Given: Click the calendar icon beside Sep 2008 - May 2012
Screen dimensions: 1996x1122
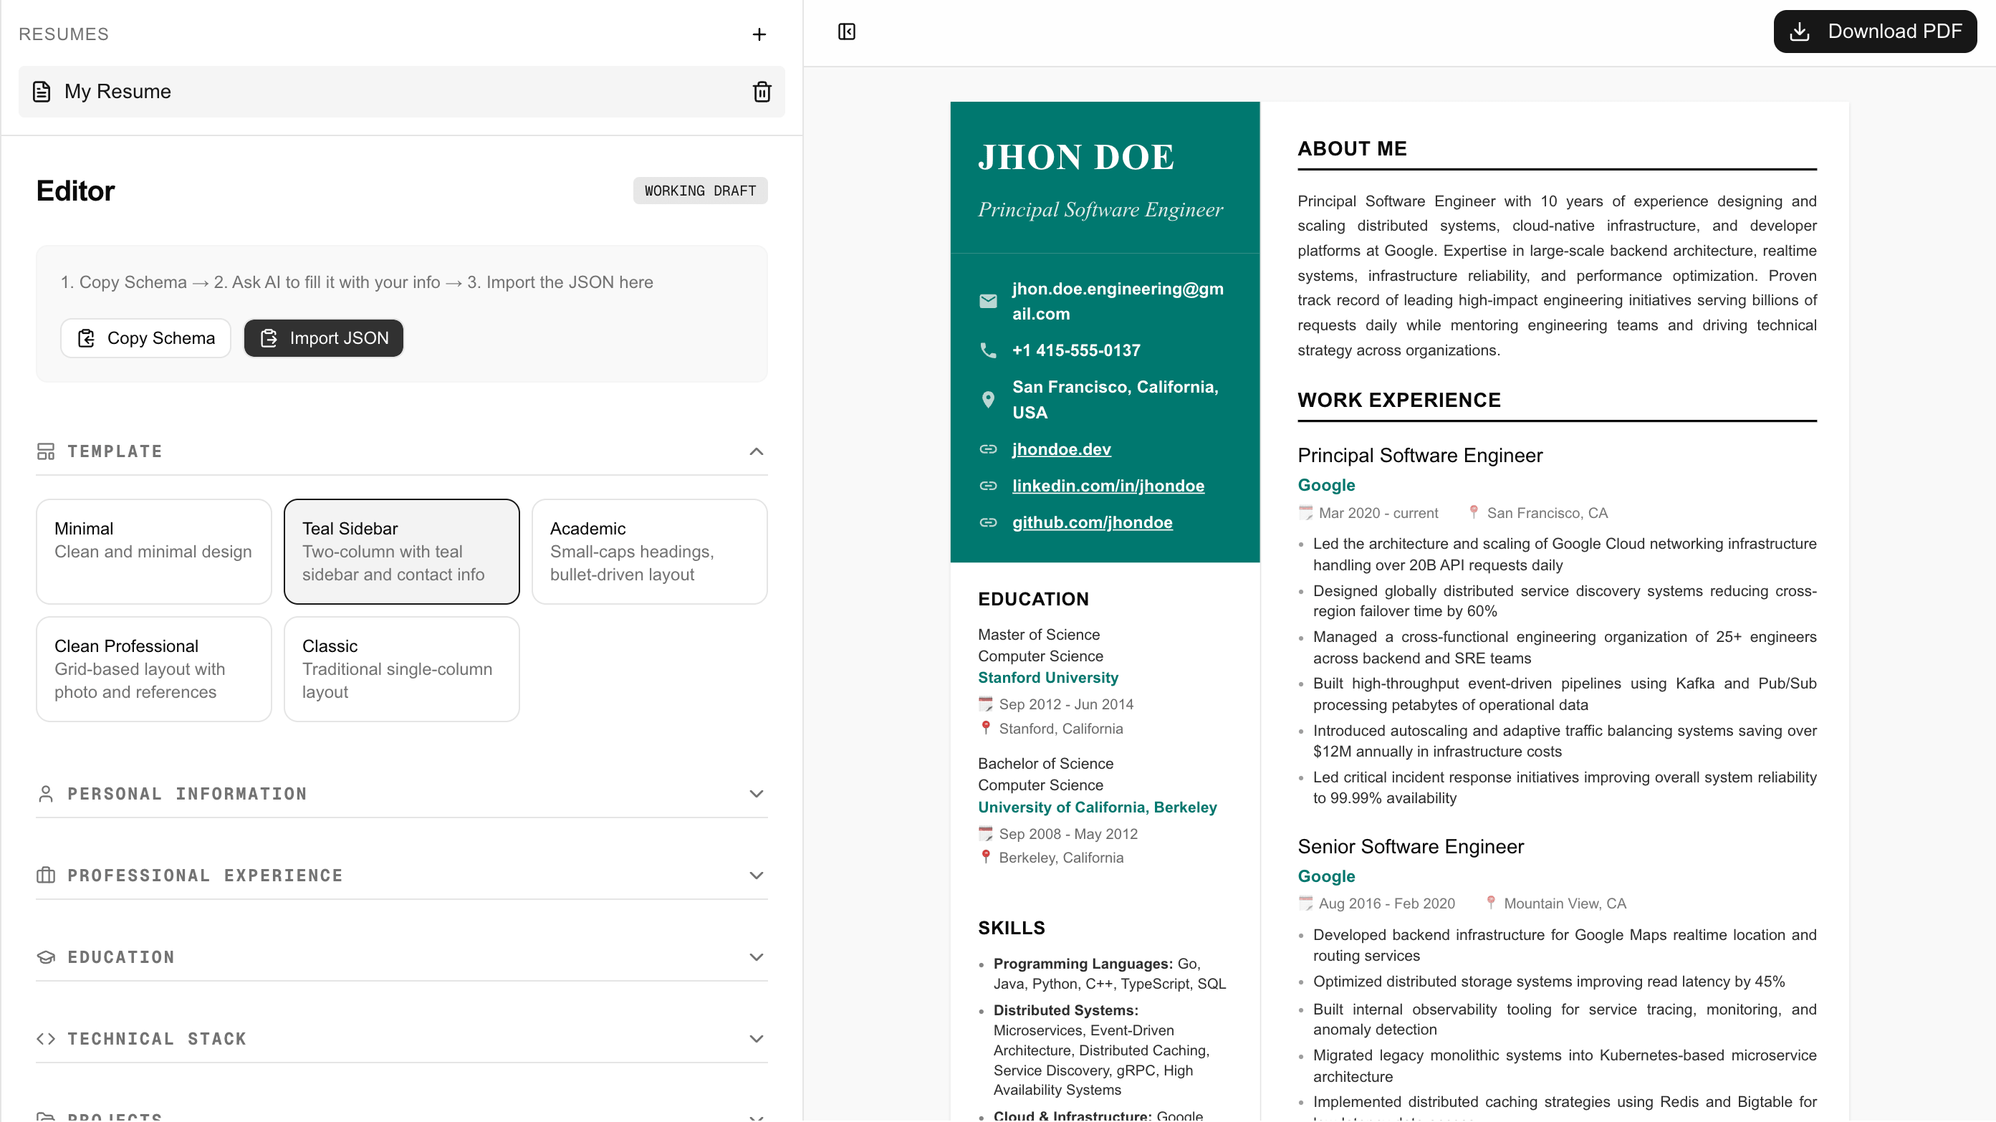Looking at the screenshot, I should (x=986, y=834).
